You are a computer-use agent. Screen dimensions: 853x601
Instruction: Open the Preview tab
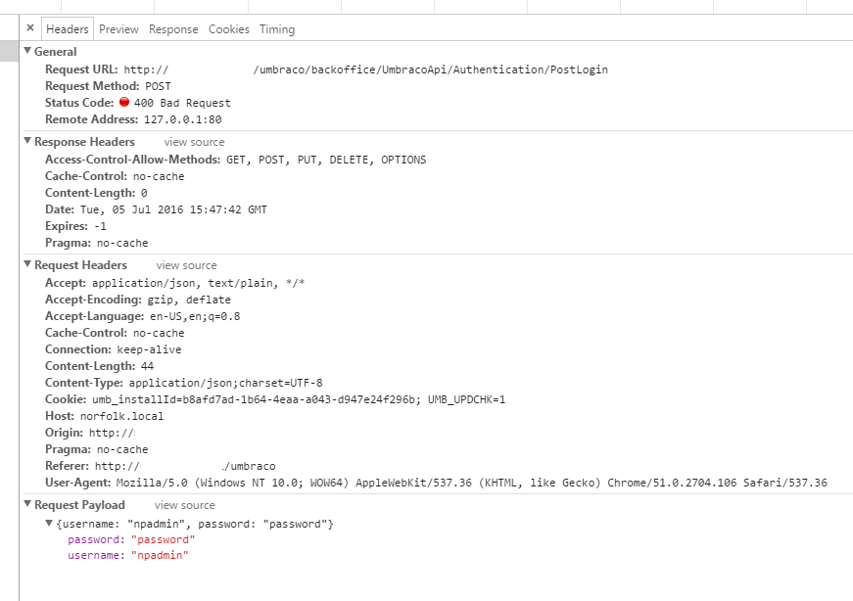tap(118, 29)
